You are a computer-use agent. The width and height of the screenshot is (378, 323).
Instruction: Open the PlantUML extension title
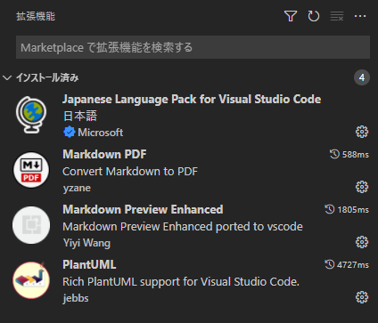89,264
